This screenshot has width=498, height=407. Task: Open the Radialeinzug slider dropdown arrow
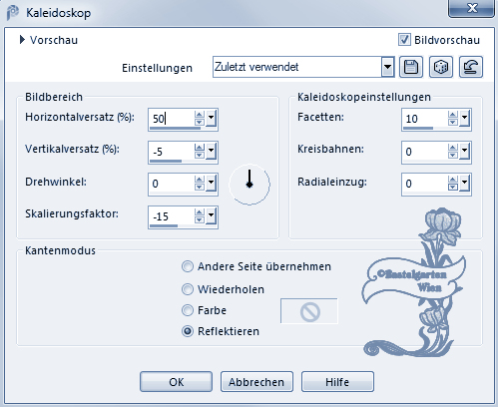[x=464, y=184]
